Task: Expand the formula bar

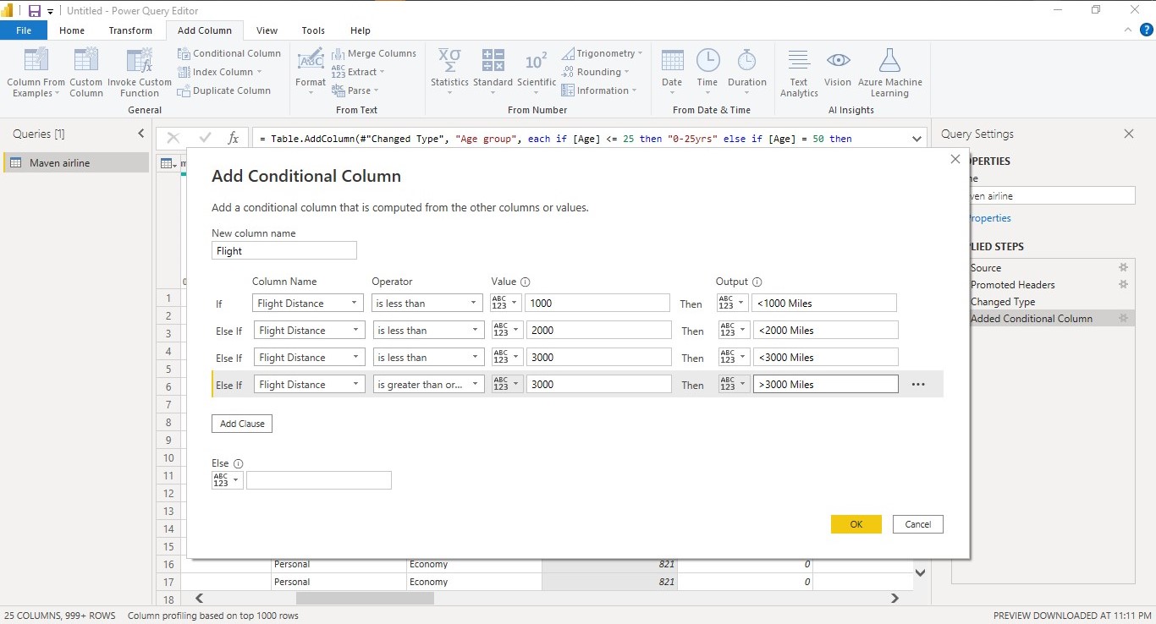Action: coord(917,139)
